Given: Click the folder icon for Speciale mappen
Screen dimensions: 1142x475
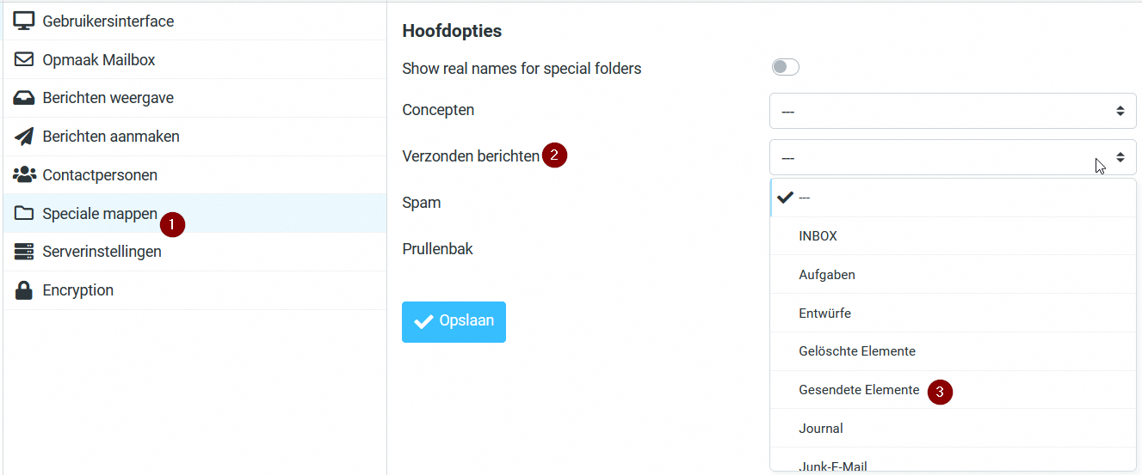Looking at the screenshot, I should point(23,214).
